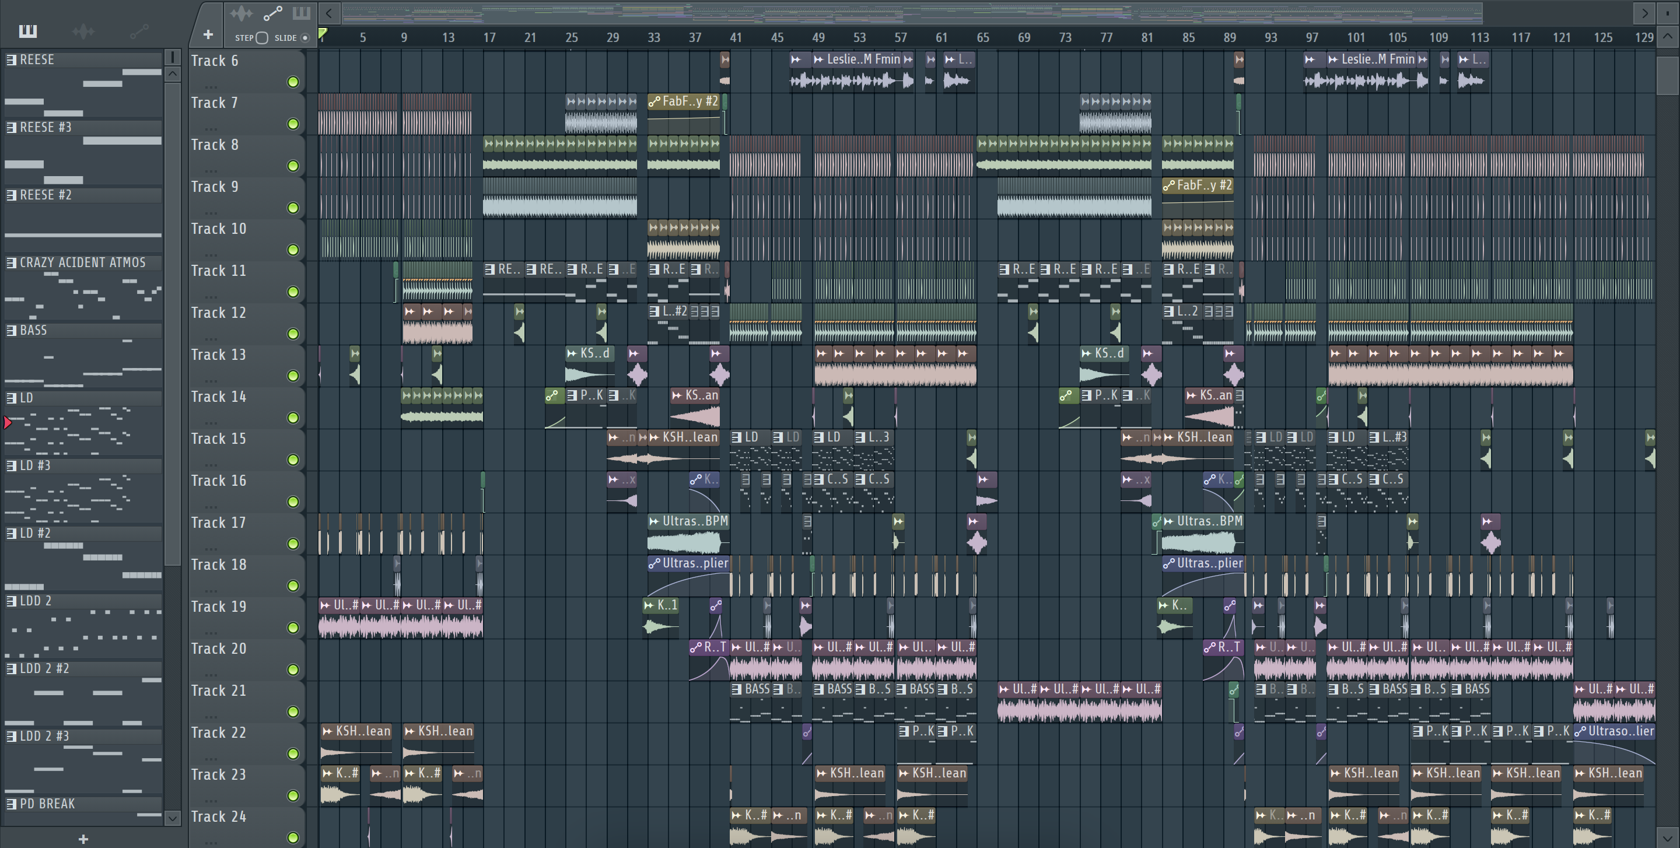Click the playlist add-track plus icon
The width and height of the screenshot is (1680, 848).
(208, 34)
